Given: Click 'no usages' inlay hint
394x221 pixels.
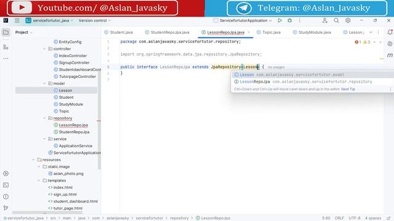Looking at the screenshot, I should coord(276,67).
